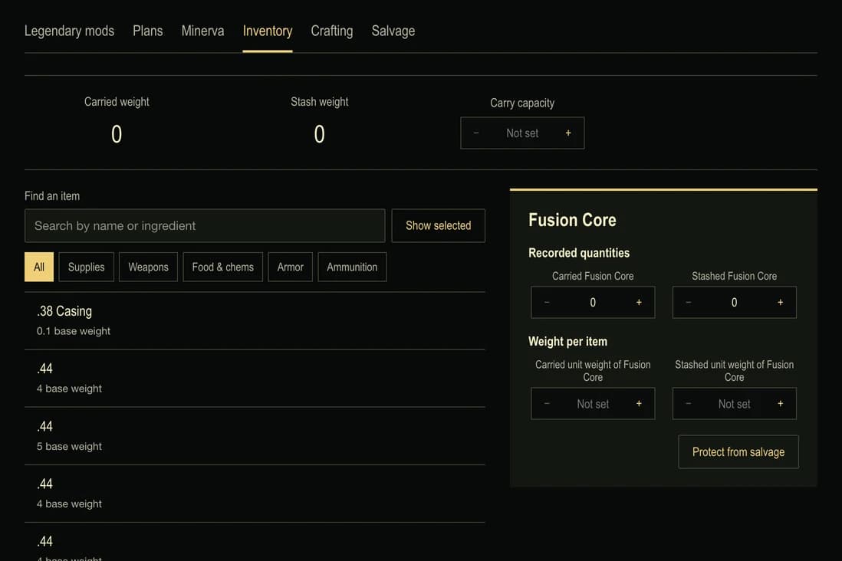Increment Carried Fusion Core quantity
The width and height of the screenshot is (842, 561).
click(639, 302)
